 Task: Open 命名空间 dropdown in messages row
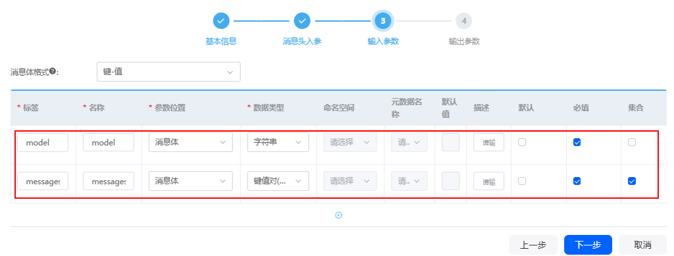coord(350,181)
